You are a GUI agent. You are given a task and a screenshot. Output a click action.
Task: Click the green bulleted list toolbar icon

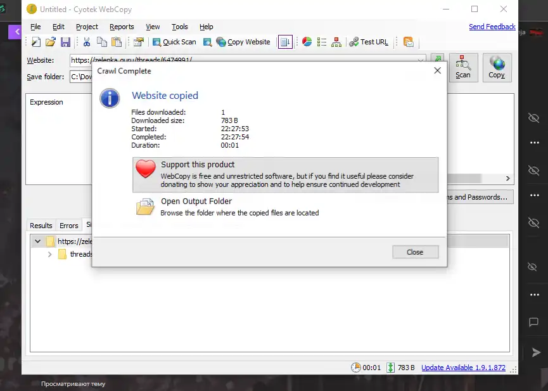point(322,42)
